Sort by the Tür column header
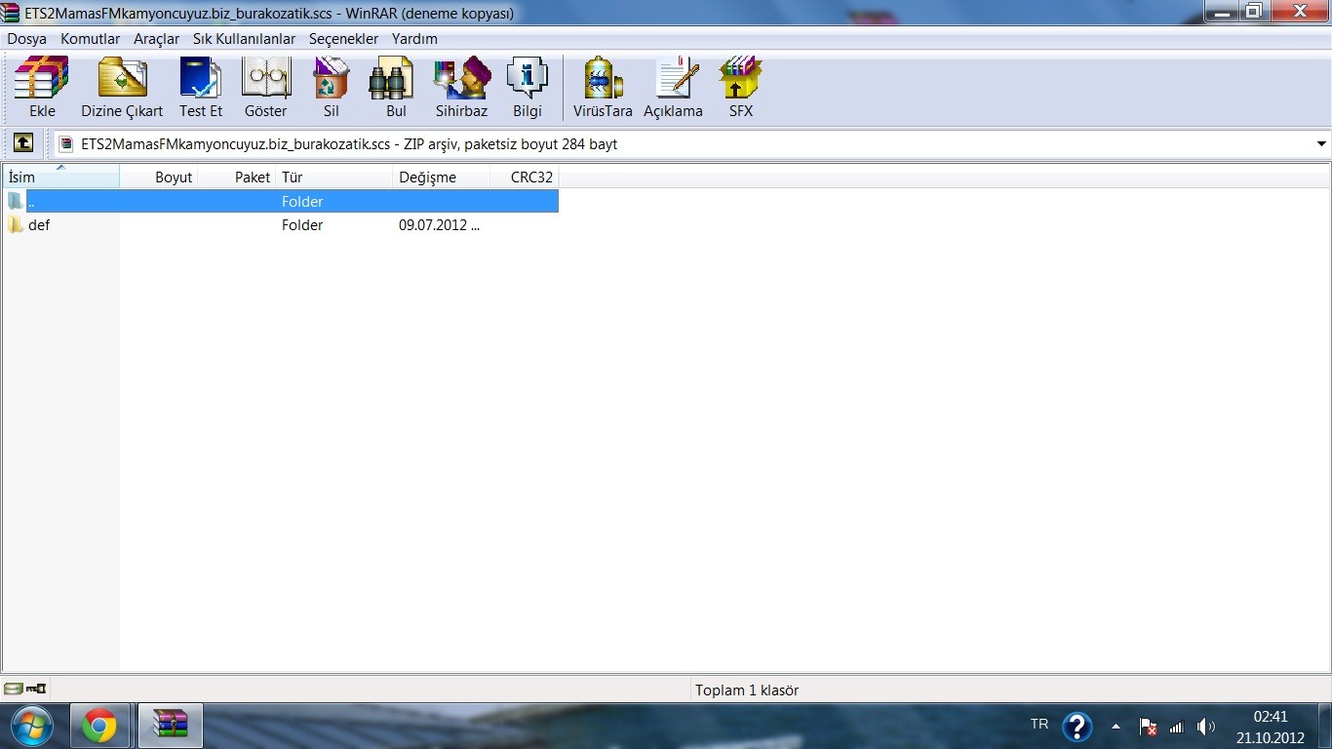 334,177
